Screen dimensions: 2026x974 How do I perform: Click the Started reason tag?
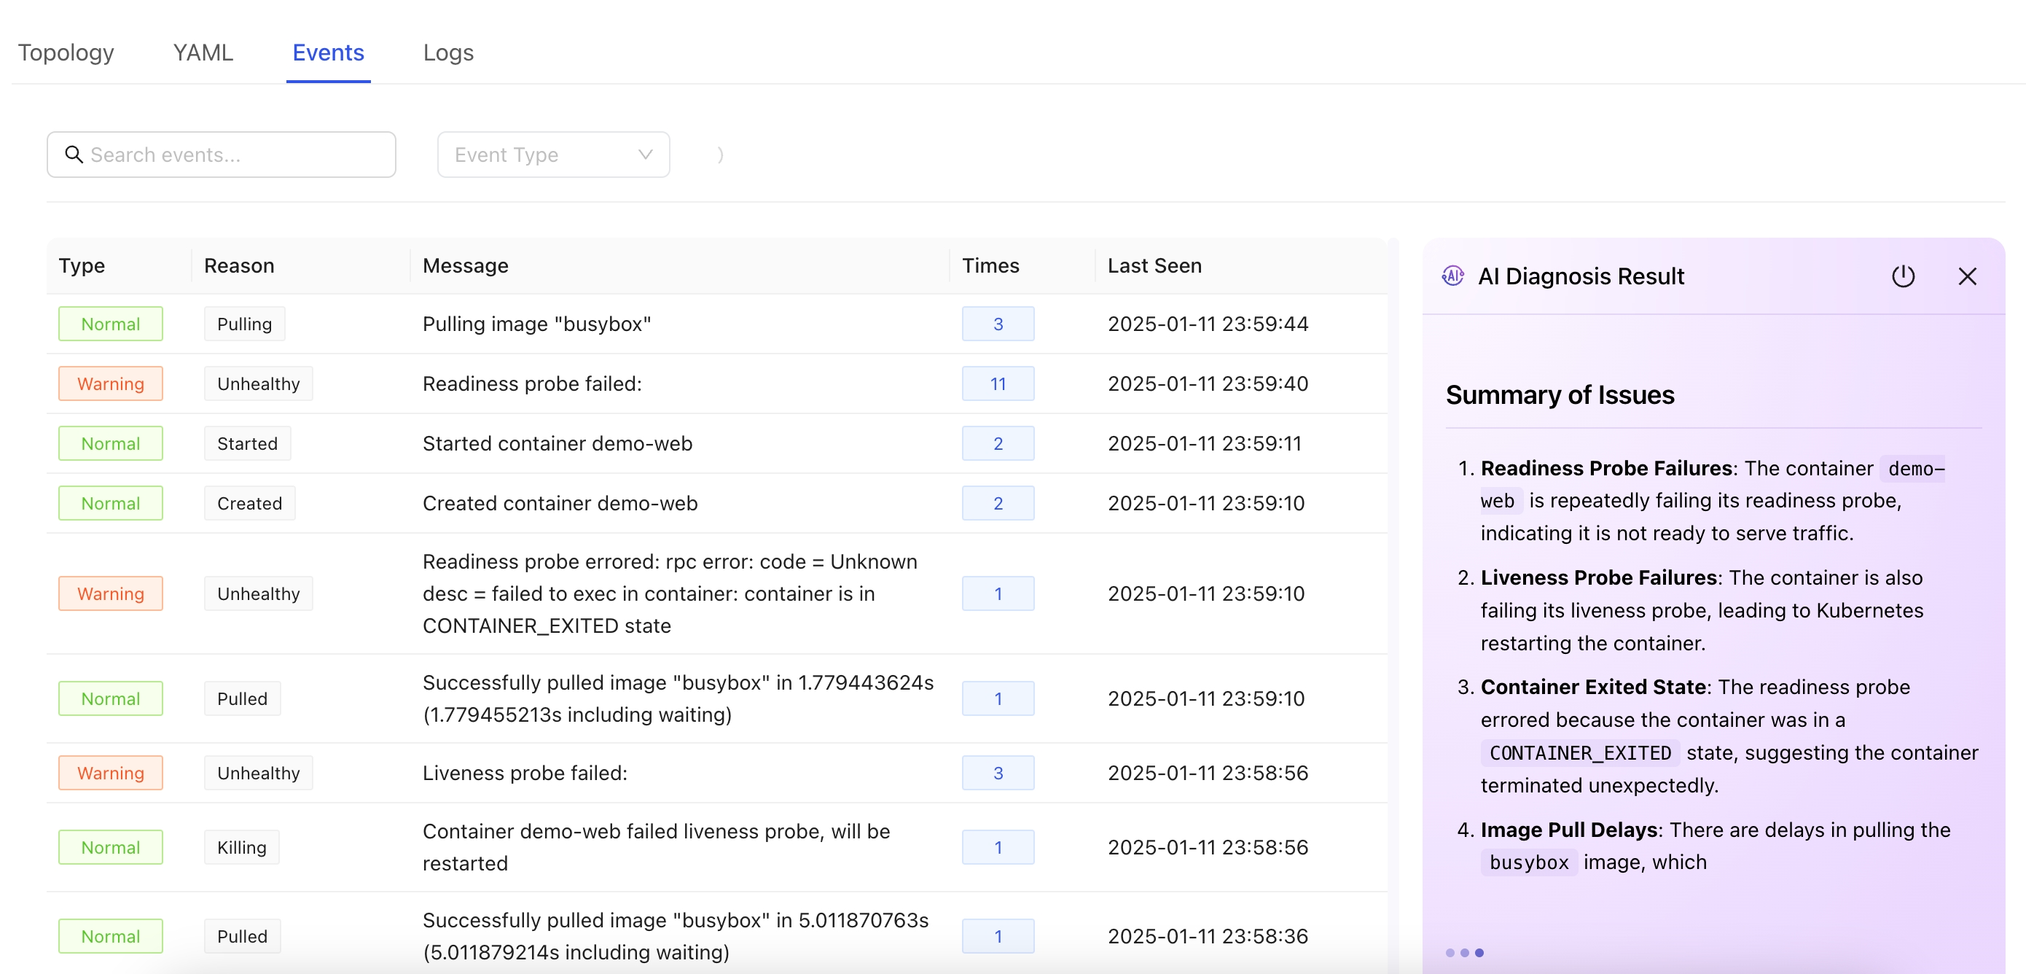[247, 443]
